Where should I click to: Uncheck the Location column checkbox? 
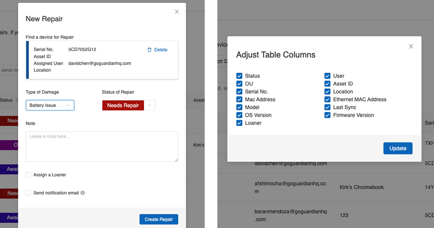pyautogui.click(x=327, y=92)
